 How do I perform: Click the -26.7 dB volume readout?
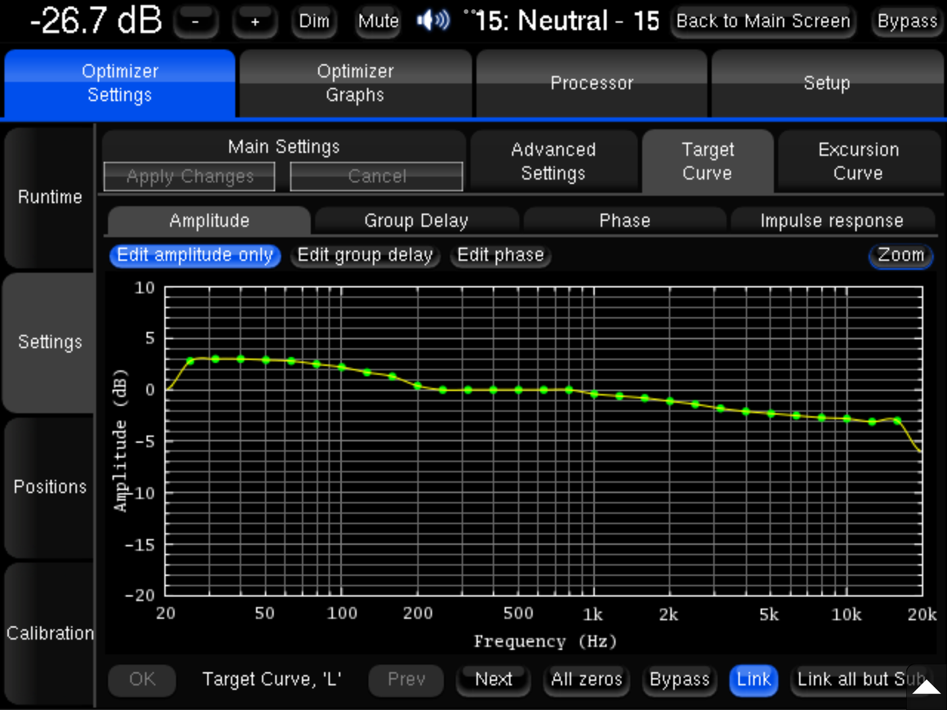click(x=97, y=20)
